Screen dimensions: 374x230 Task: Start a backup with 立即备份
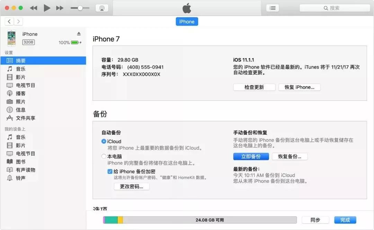251,156
